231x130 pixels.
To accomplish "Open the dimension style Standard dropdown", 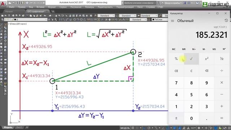I will [127, 16].
